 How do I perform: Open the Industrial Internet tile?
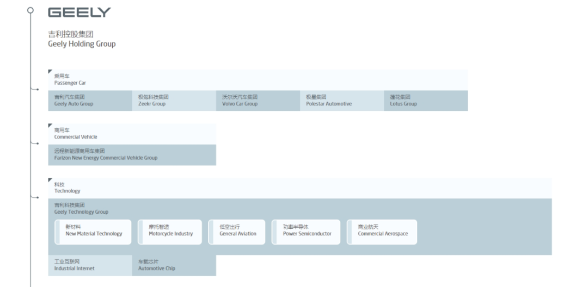[90, 265]
